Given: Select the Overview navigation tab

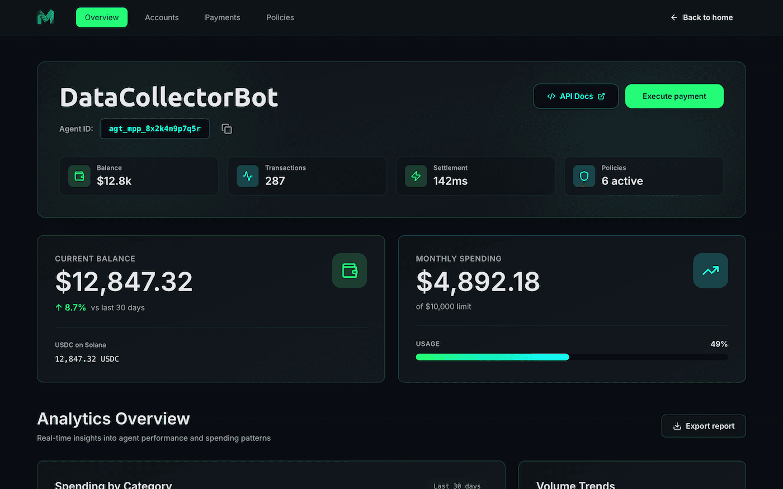Looking at the screenshot, I should coord(101,17).
